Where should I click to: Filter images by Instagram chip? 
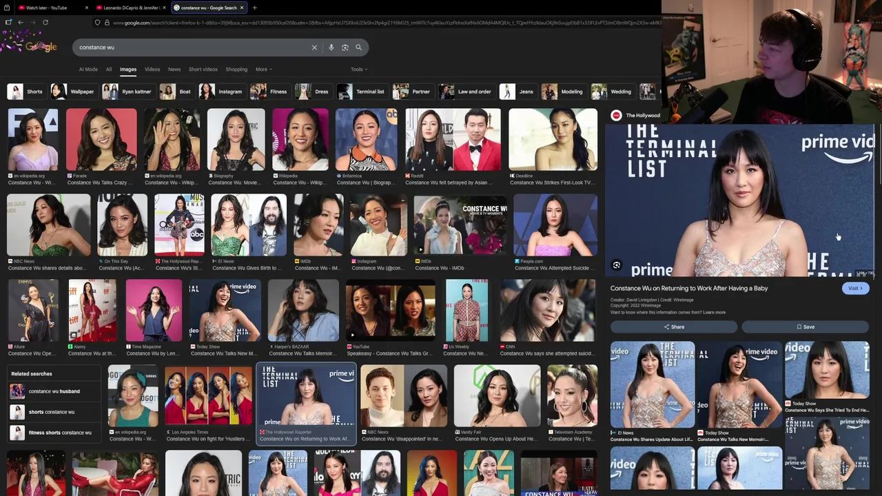(x=222, y=92)
